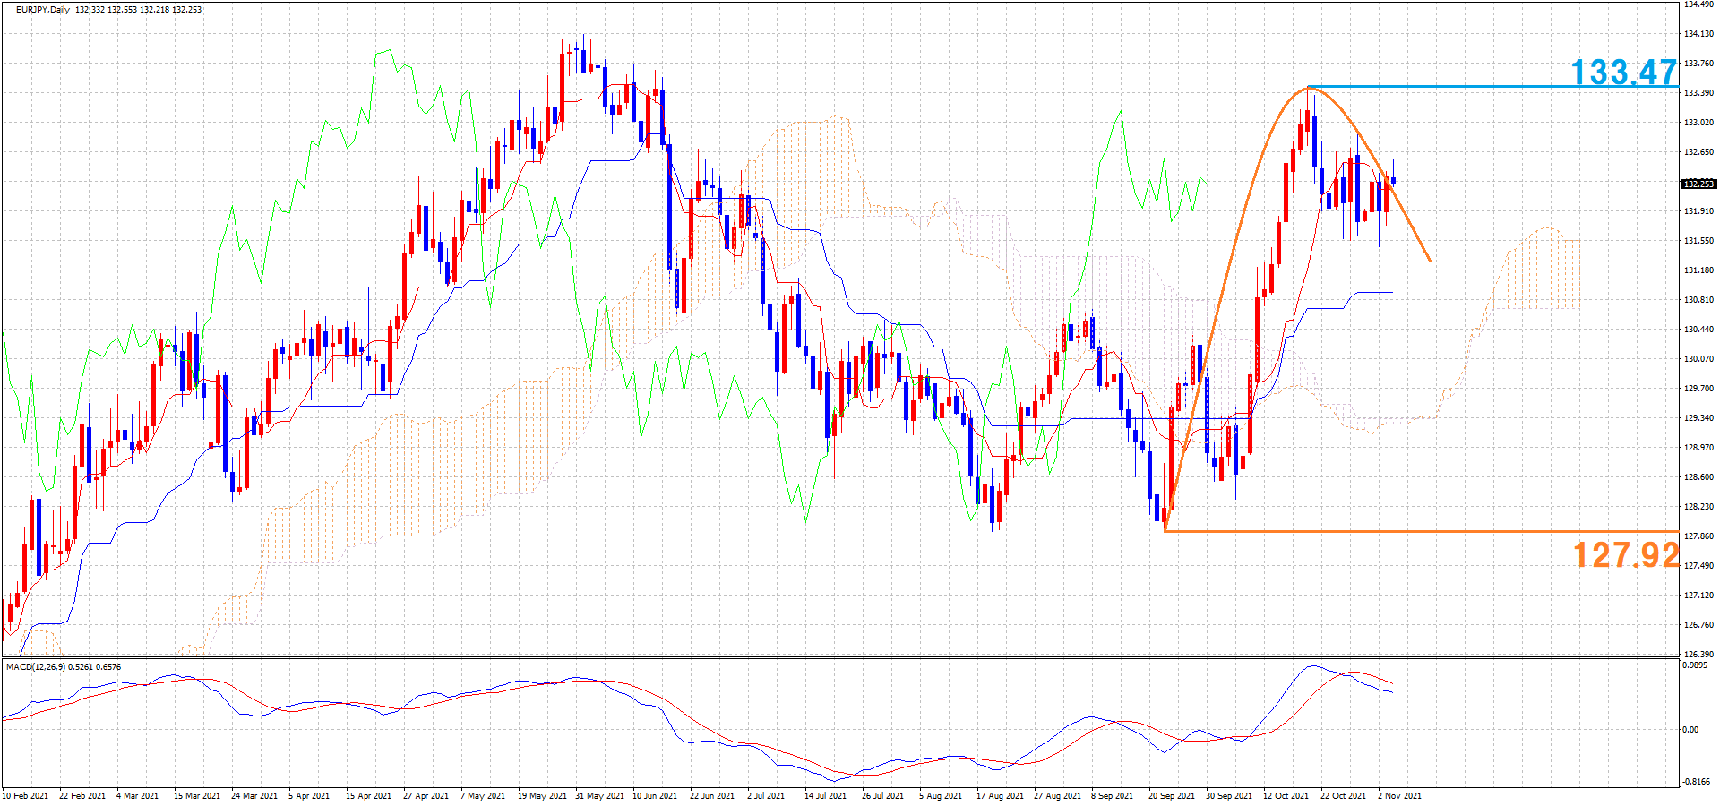Select the 10 Feb 2021 date label
This screenshot has height=806, width=1720.
(26, 795)
